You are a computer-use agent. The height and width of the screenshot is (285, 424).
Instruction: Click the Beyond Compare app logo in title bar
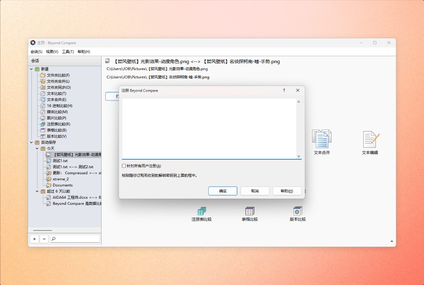33,43
